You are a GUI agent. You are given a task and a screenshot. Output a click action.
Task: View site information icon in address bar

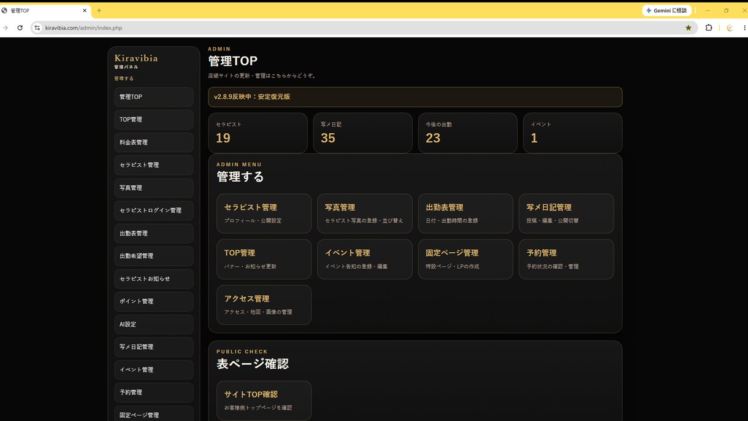(x=37, y=28)
